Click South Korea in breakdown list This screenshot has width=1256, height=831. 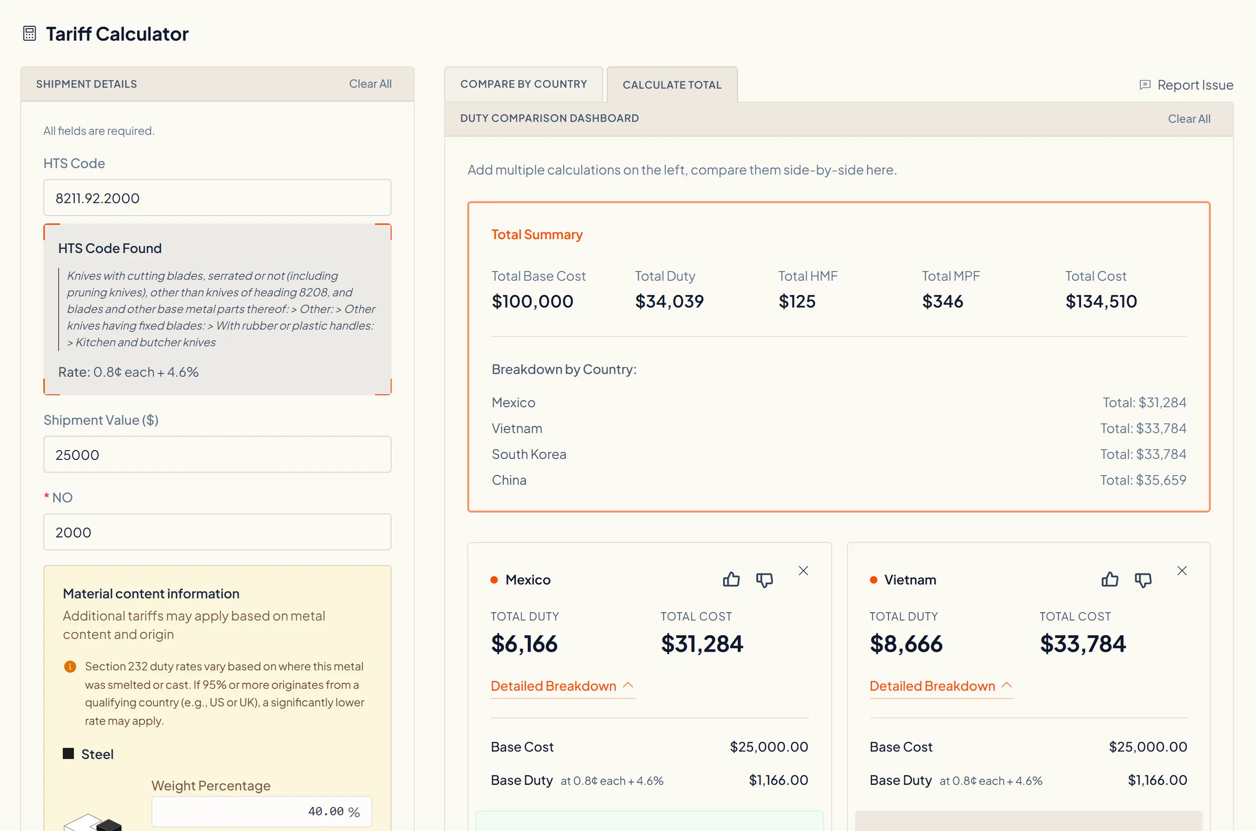click(x=529, y=454)
